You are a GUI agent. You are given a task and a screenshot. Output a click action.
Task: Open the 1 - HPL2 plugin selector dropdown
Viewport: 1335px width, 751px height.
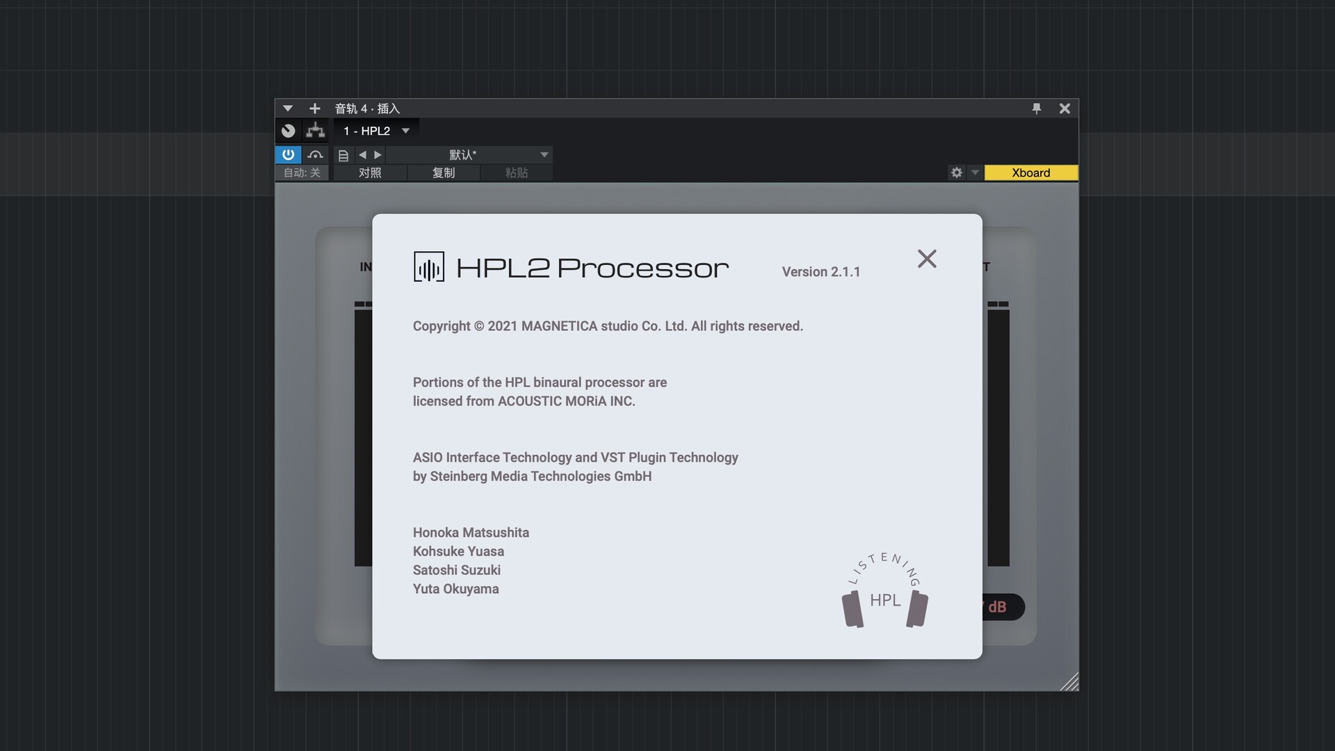pyautogui.click(x=376, y=131)
